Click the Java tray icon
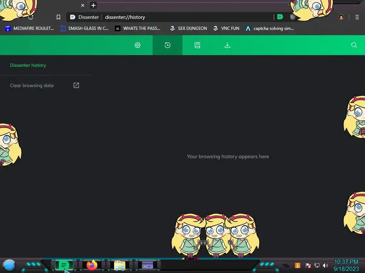This screenshot has height=273, width=365. tap(298, 265)
